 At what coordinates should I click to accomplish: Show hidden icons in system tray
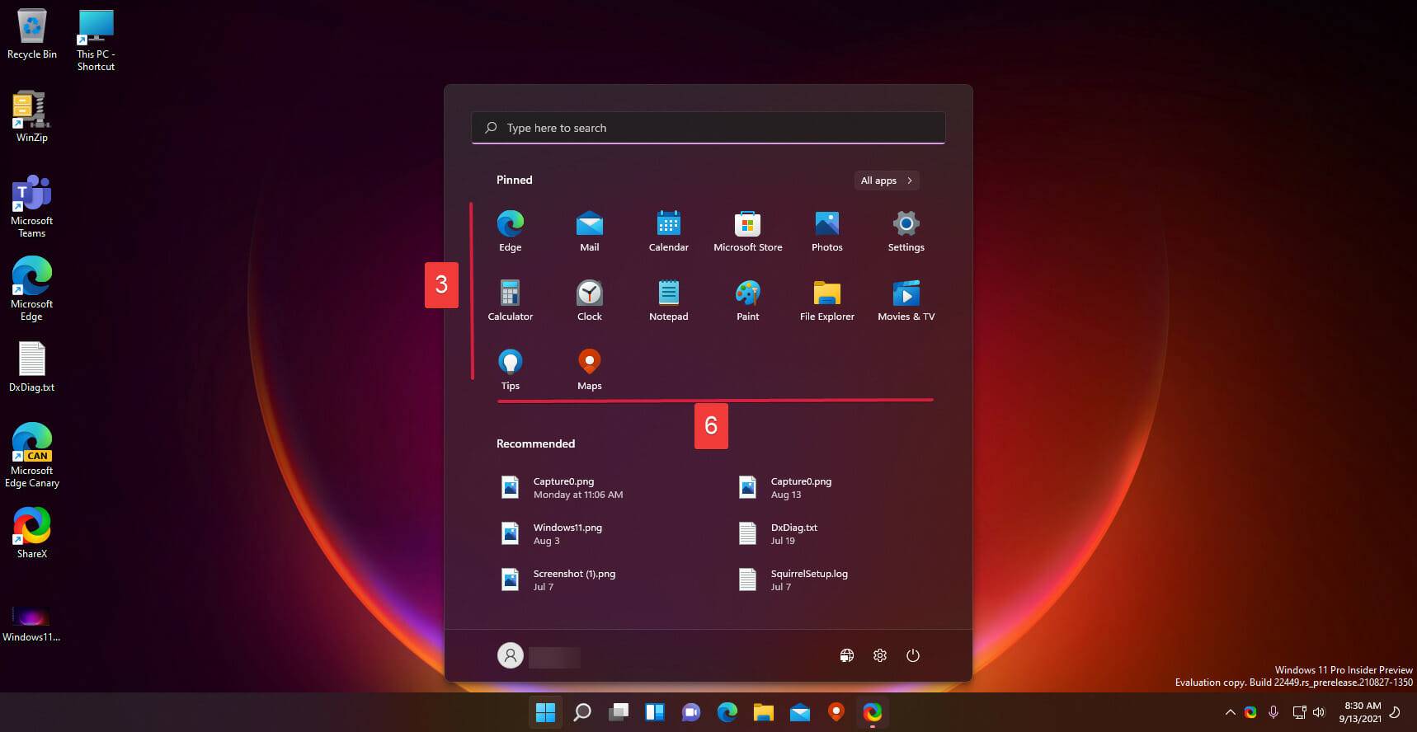(1230, 712)
